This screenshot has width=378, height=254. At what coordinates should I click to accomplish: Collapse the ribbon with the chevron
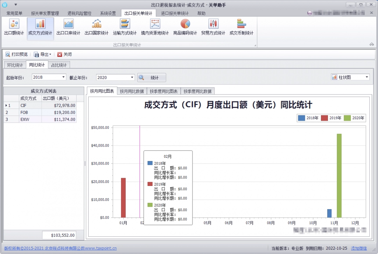371,44
